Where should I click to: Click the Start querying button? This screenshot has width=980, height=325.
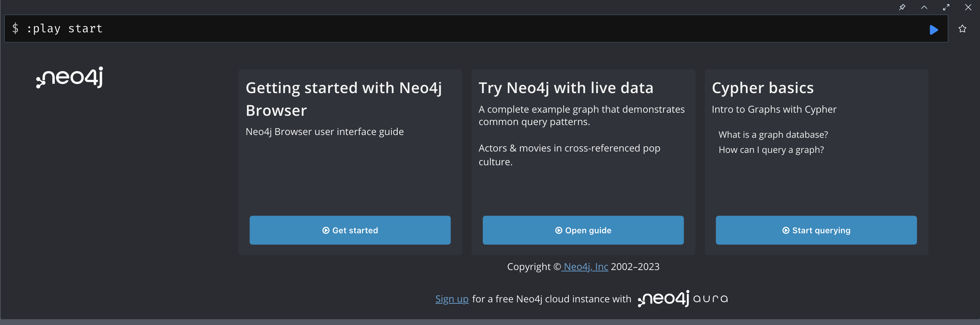point(816,230)
